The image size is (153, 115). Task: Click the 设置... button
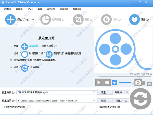click(x=105, y=92)
